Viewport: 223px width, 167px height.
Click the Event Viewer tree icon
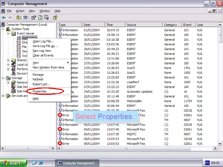(x=13, y=33)
